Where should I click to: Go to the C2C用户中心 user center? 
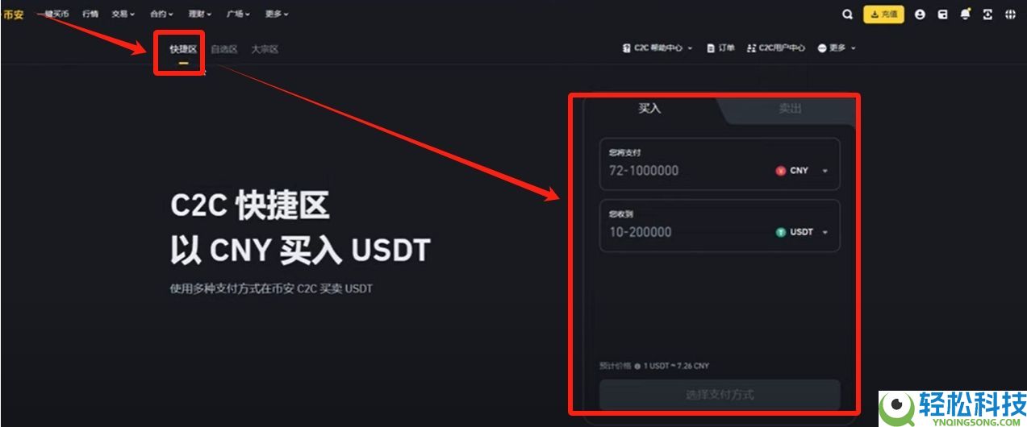pos(776,48)
